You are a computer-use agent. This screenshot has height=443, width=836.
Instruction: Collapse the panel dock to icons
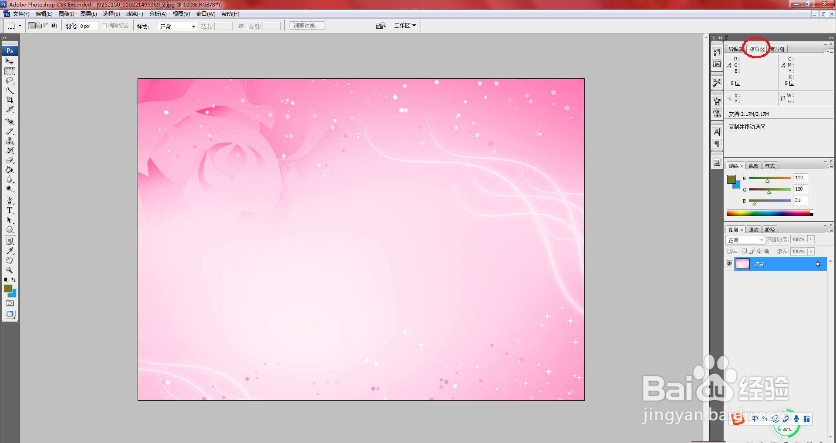831,38
